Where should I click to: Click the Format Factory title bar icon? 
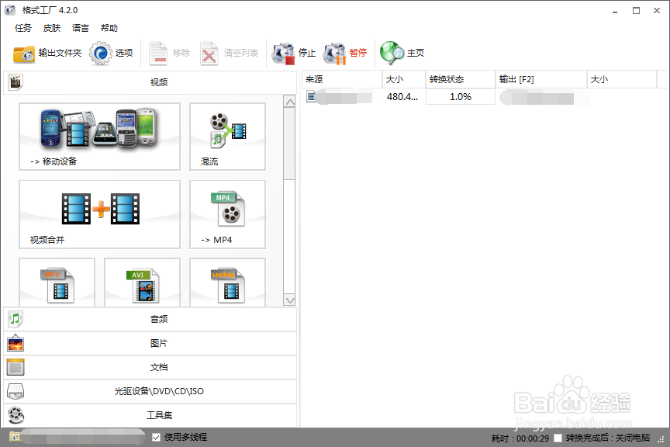[x=10, y=10]
